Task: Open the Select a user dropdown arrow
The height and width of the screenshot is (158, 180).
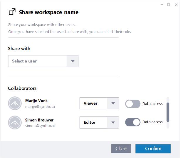Action: pos(73,61)
